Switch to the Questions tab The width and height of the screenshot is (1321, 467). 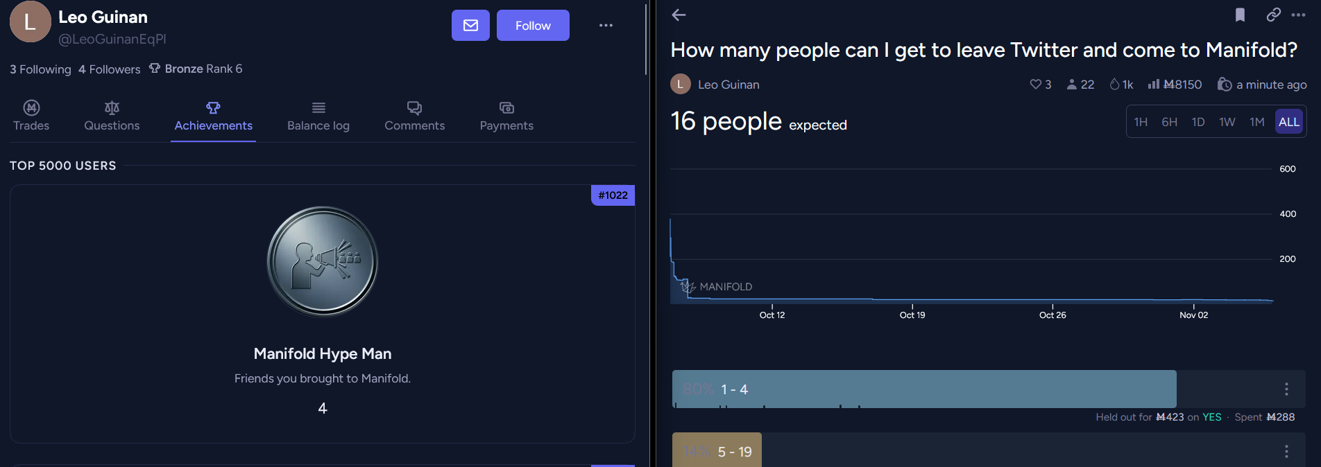(x=112, y=116)
